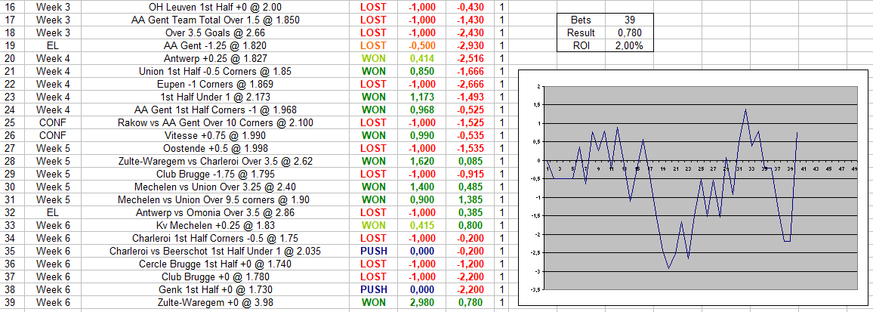Click the orange LOST result in row 19
The width and height of the screenshot is (873, 312).
373,45
